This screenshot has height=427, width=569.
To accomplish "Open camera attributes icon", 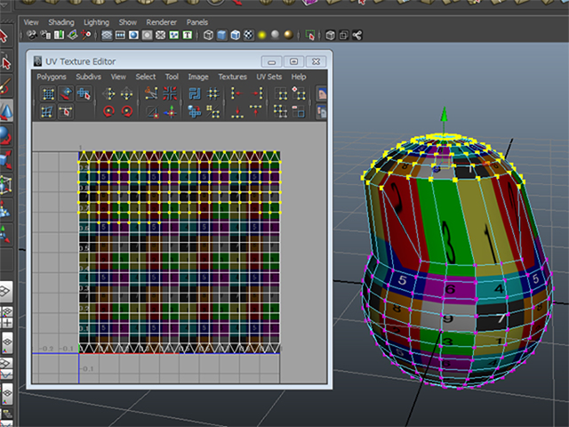I will 45,36.
